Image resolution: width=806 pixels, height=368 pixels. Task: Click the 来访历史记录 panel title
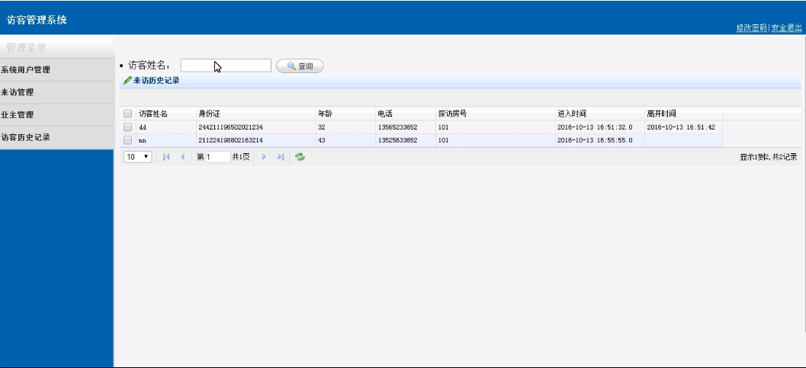click(156, 81)
